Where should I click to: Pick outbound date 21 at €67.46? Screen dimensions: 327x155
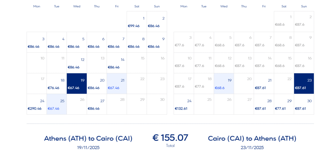[x=117, y=84]
